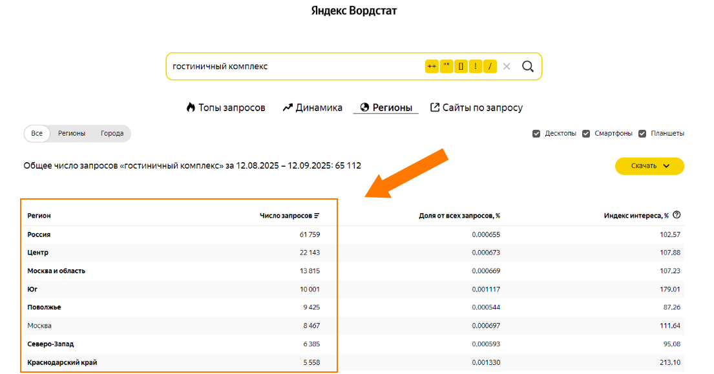Open the 'Топы запросов' tab
714x374 pixels.
226,108
